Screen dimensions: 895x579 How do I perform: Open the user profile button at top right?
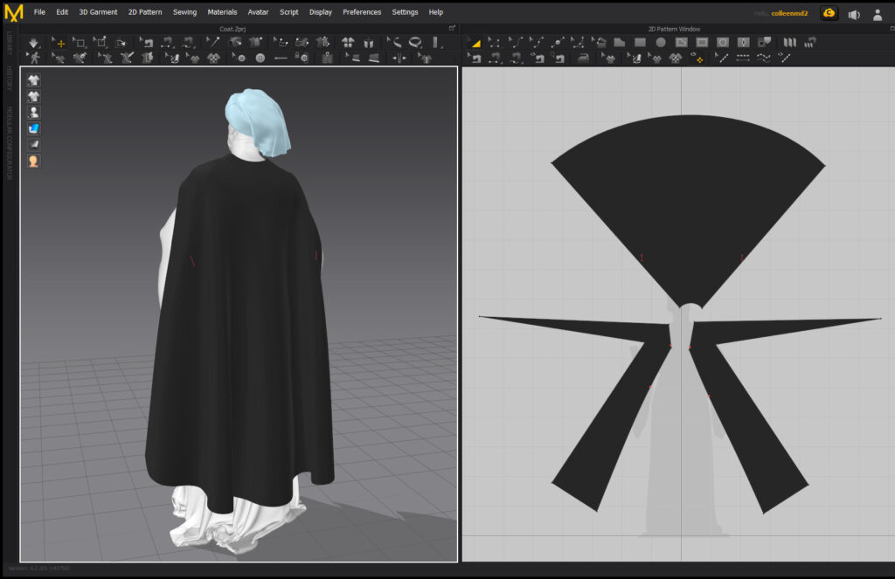tap(877, 13)
